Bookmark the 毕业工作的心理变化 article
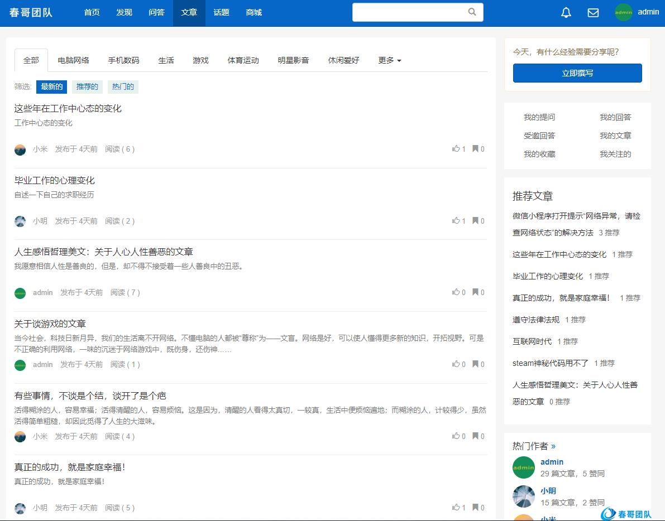Image resolution: width=665 pixels, height=521 pixels. 476,221
